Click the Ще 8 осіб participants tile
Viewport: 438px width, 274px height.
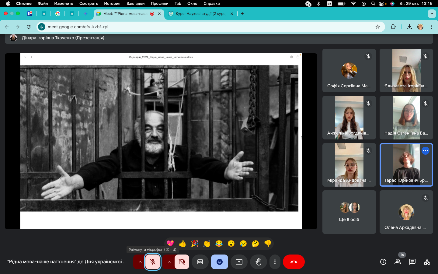click(x=349, y=212)
